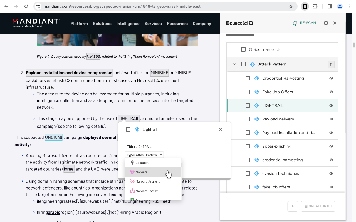
Task: Select the Payload installation and d... row
Action: click(x=282, y=133)
